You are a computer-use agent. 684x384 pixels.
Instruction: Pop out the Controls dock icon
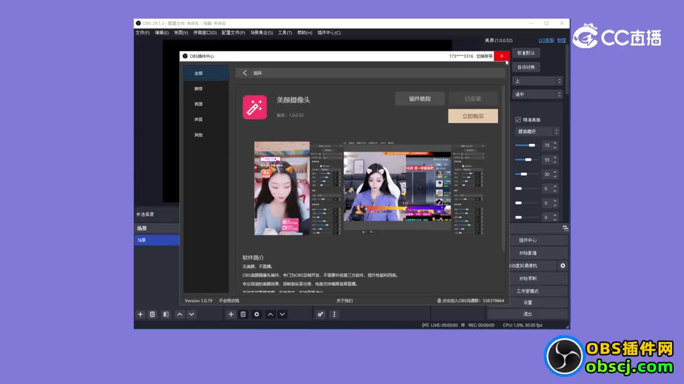coord(565,228)
